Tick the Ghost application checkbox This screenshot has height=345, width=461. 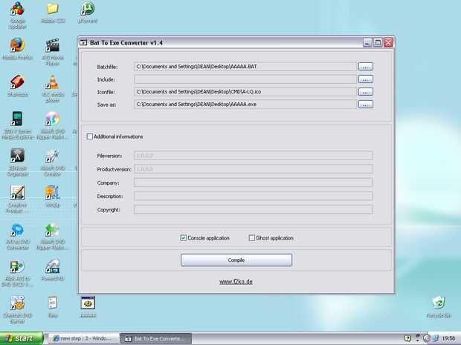251,238
